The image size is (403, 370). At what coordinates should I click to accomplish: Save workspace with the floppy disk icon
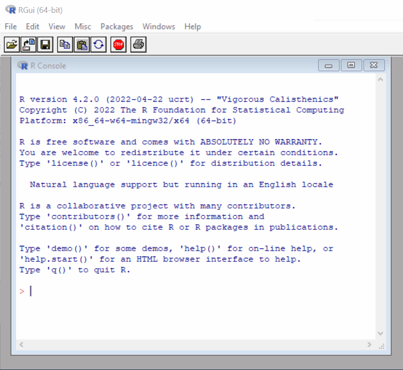(x=45, y=45)
